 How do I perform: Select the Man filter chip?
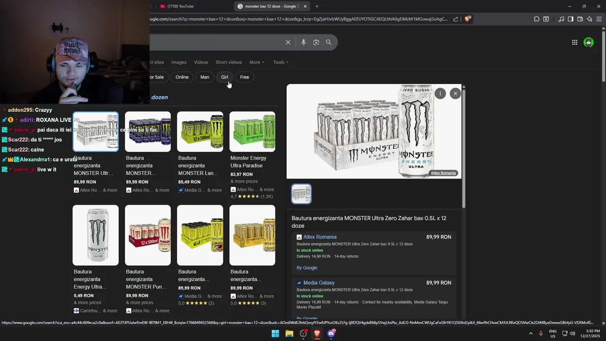click(205, 77)
